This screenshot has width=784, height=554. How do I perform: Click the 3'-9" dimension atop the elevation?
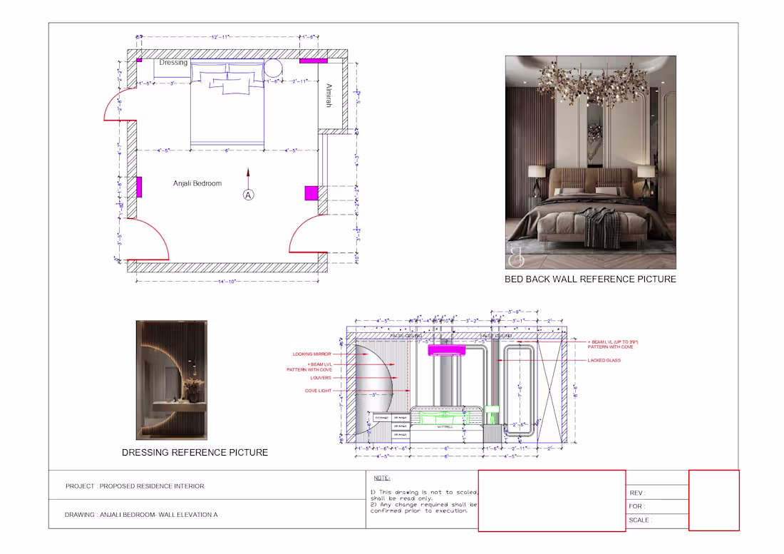point(513,312)
